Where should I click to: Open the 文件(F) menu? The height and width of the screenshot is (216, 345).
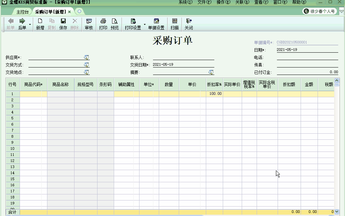click(204, 2)
